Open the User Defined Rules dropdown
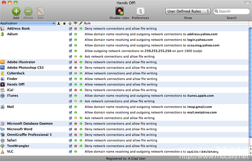This screenshot has height=161, width=252. click(188, 11)
